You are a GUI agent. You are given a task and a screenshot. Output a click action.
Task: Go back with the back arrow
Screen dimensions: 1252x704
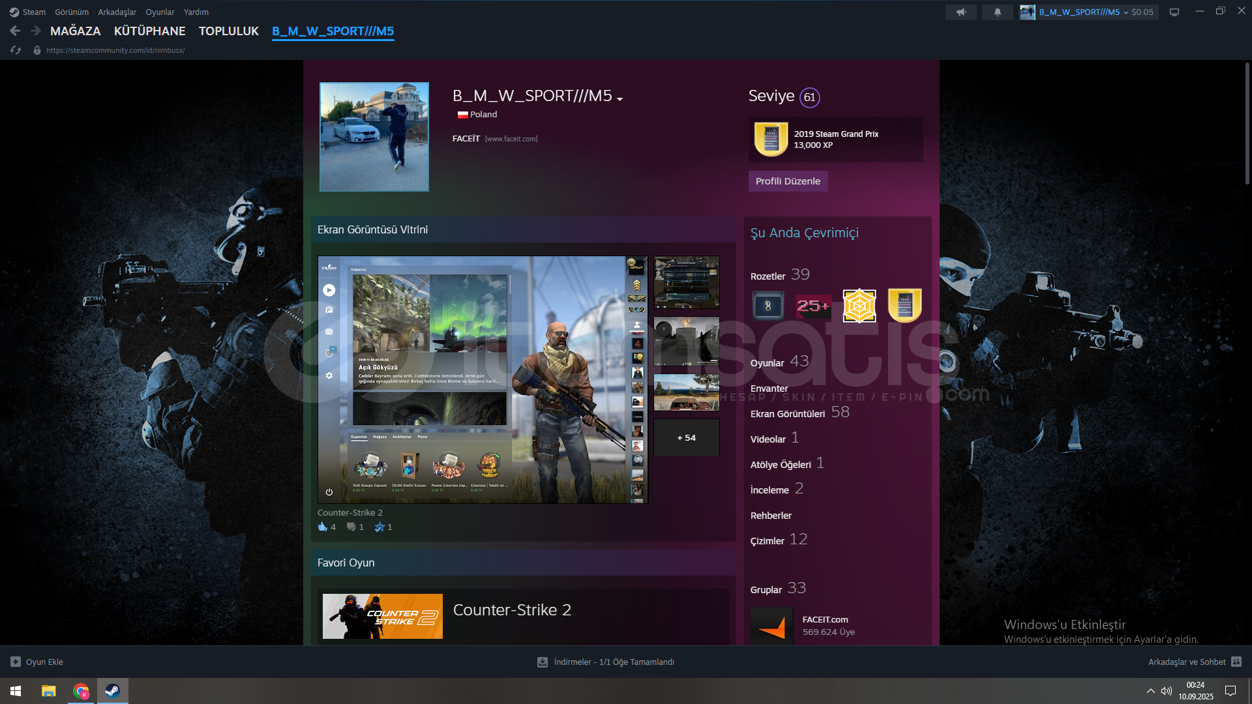[16, 31]
